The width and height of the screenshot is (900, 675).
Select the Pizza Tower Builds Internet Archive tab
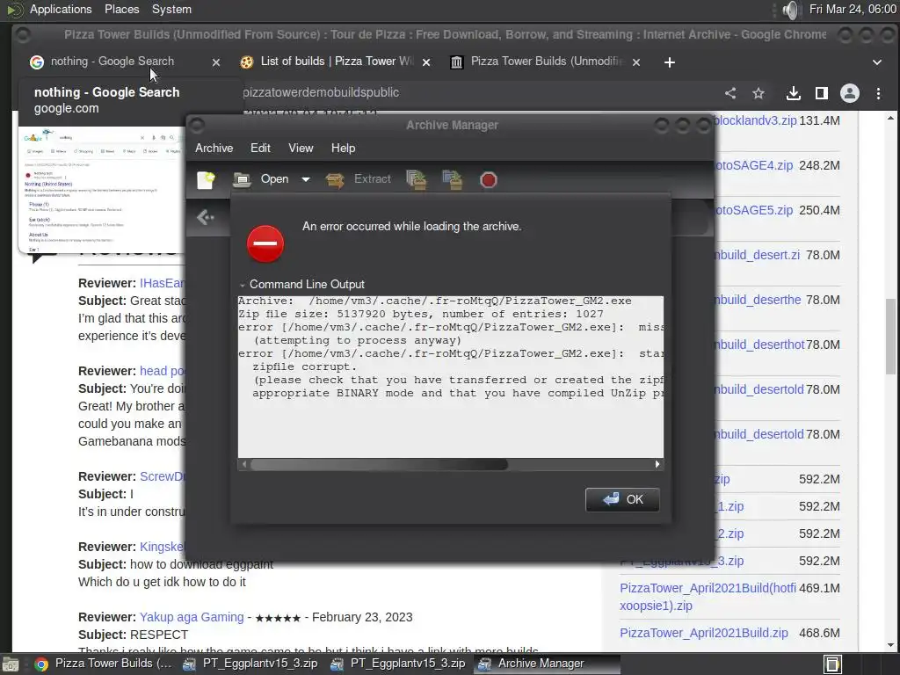click(545, 62)
